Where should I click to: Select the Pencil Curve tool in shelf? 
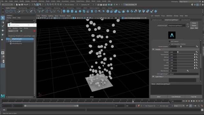tap(19, 11)
